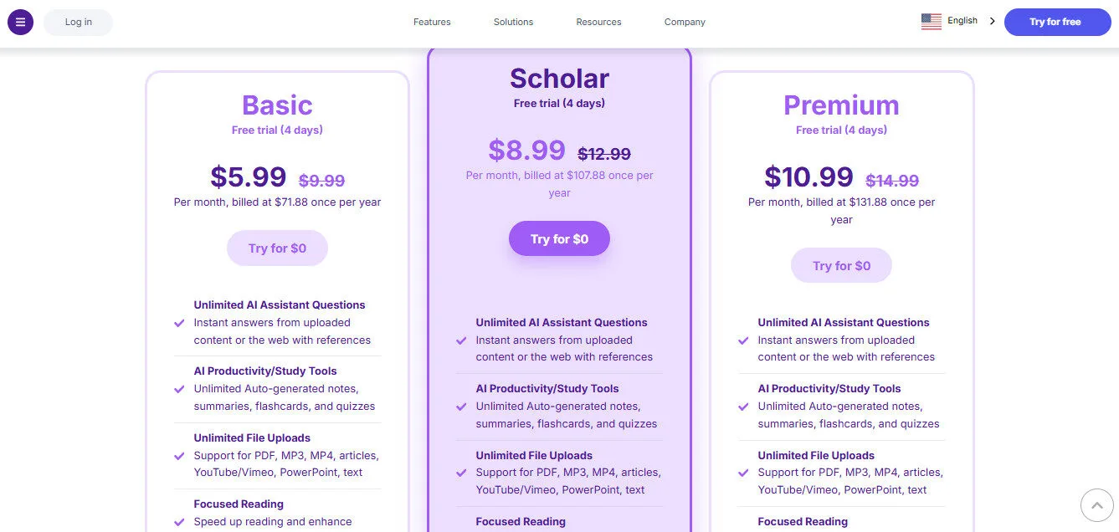Click checkmark beside Basic's Focused Reading feature
Image resolution: width=1119 pixels, height=532 pixels.
179,522
